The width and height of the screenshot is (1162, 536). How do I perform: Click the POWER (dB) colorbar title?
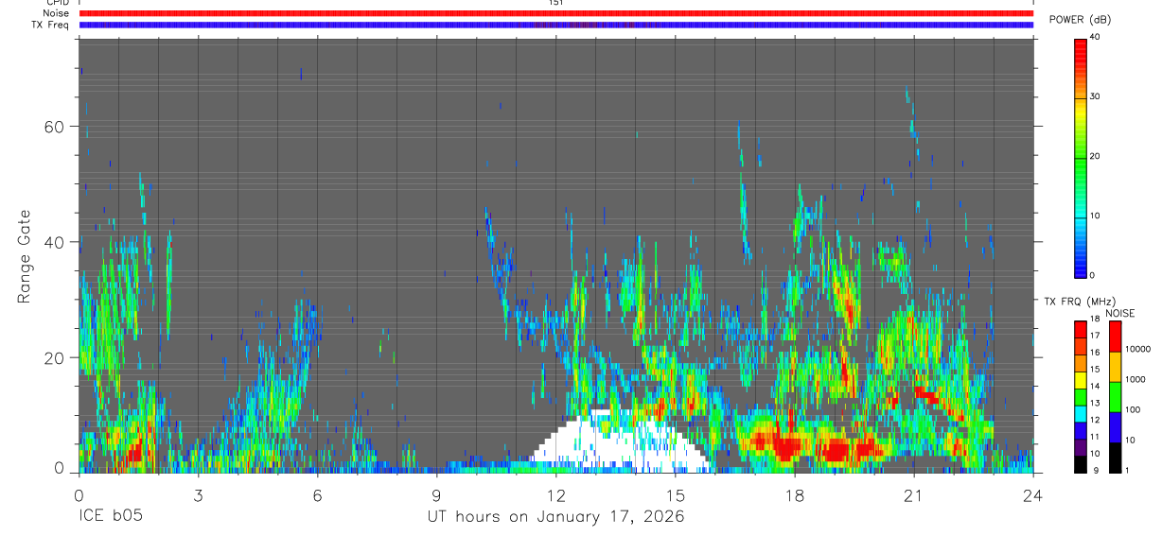(x=1082, y=20)
